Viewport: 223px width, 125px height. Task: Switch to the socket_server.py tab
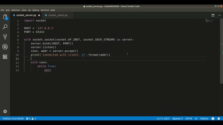coord(26,15)
